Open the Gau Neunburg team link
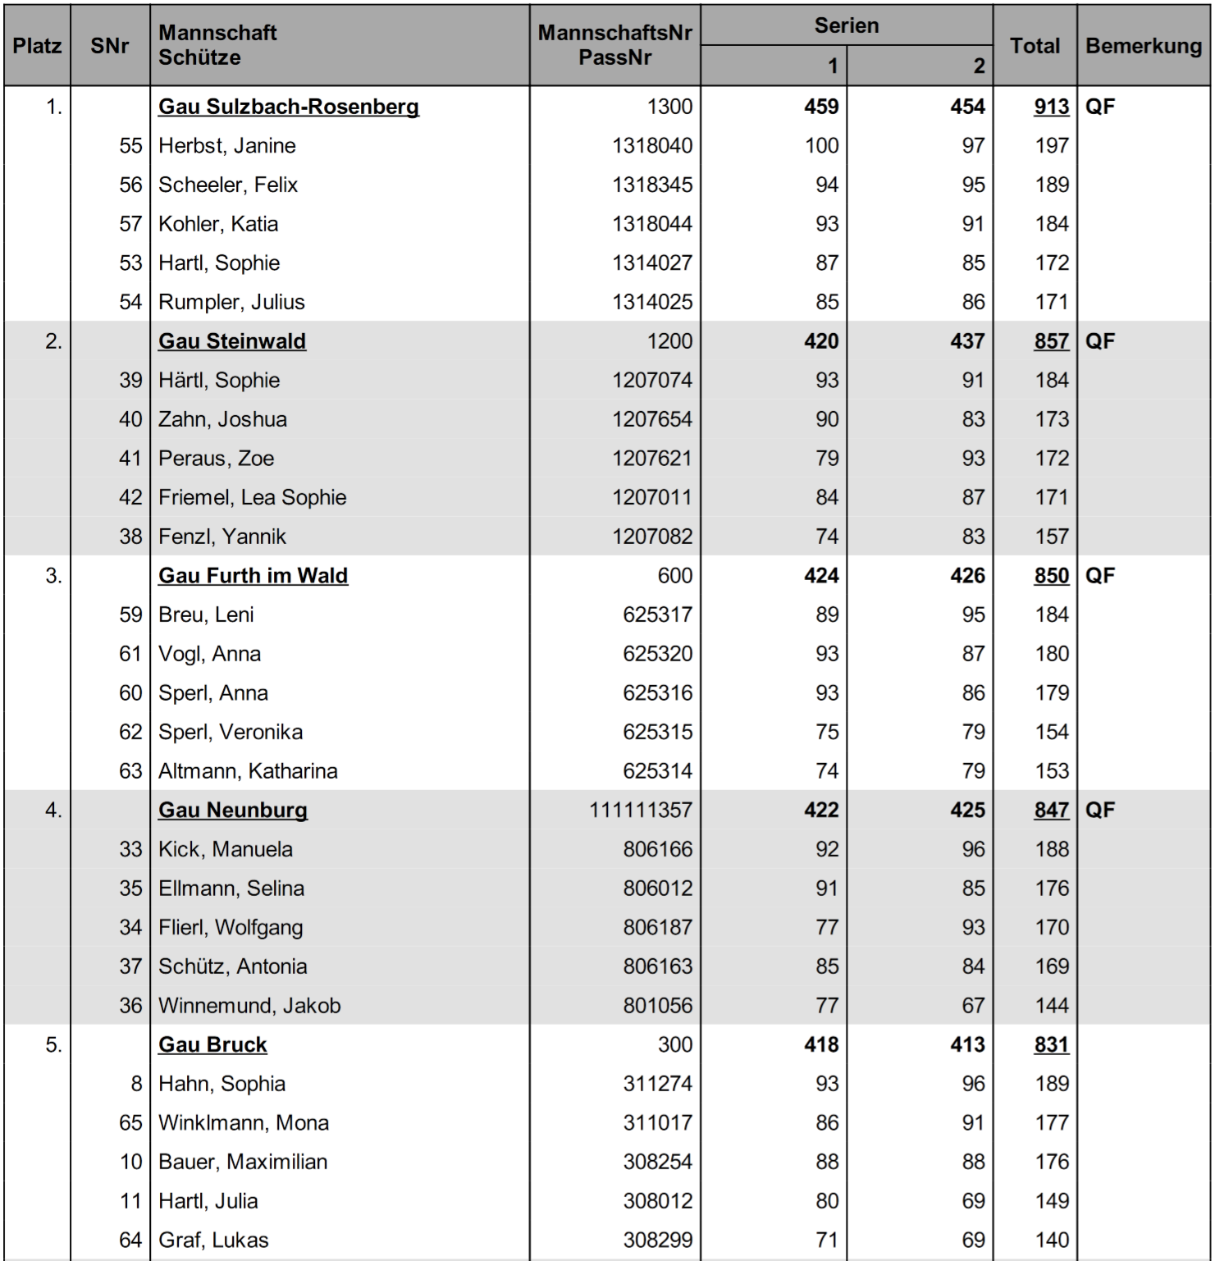1215x1261 pixels. (x=233, y=811)
